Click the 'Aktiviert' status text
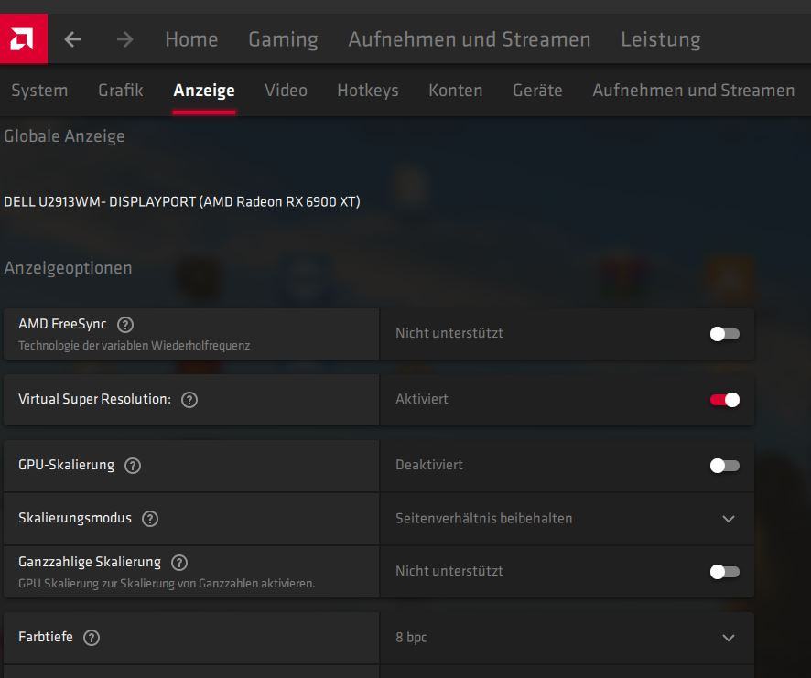Viewport: 811px width, 678px height. tap(422, 399)
